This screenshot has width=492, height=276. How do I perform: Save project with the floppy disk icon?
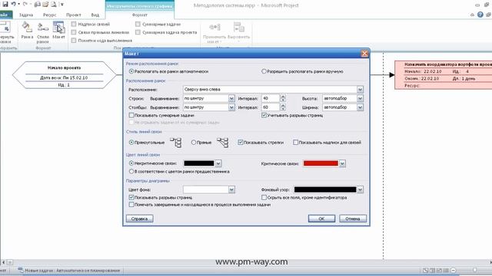coord(5,4)
